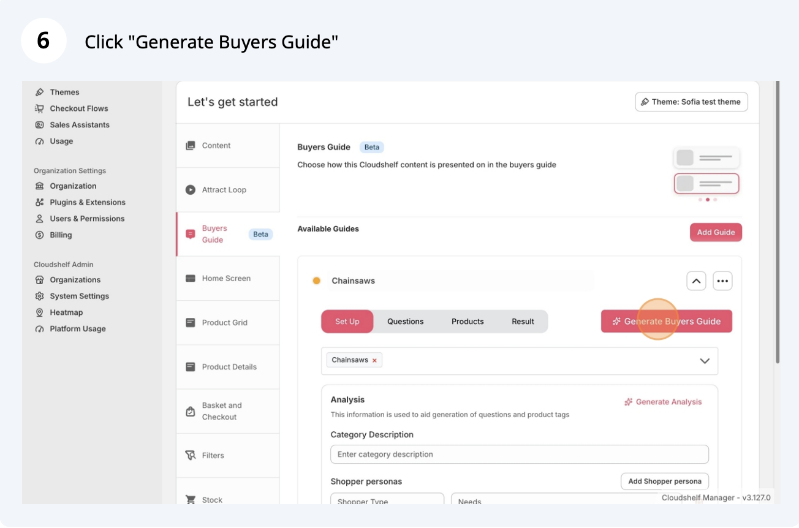Open Checkout Flows via its cart icon
This screenshot has height=528, width=799.
pos(40,108)
